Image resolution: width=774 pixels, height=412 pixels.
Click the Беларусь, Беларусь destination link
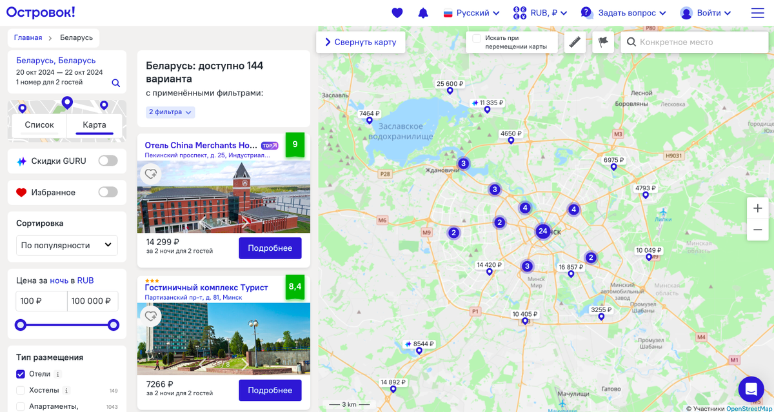pyautogui.click(x=56, y=61)
